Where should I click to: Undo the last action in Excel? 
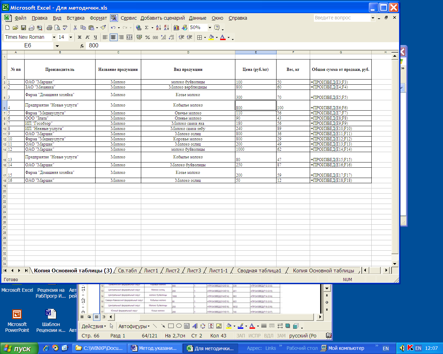tap(113, 28)
